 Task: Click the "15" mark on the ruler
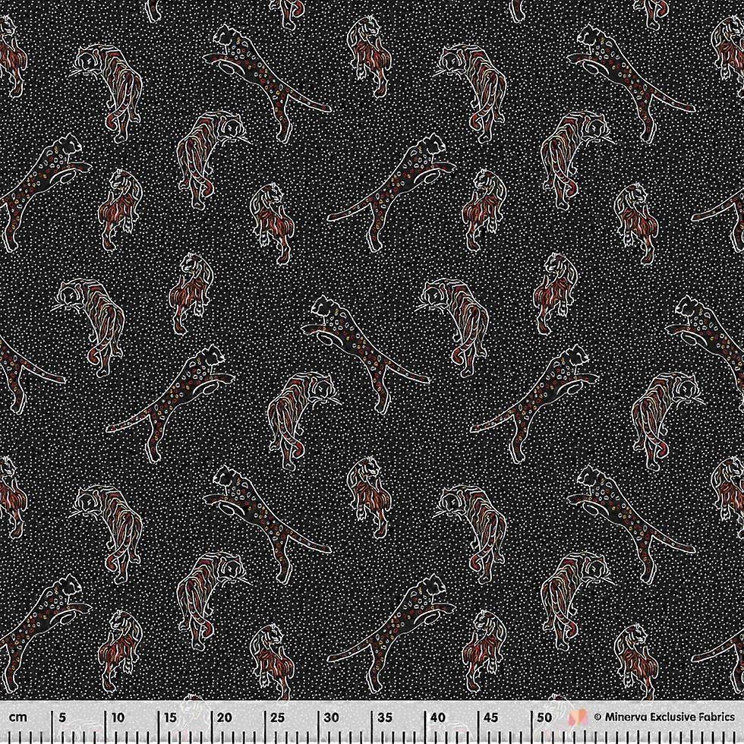pos(172,717)
